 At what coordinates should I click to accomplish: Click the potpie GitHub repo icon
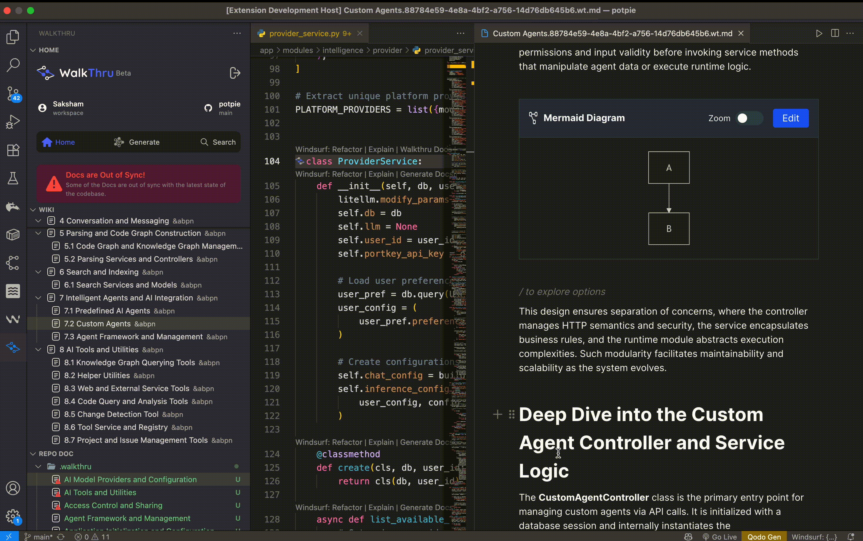pyautogui.click(x=208, y=108)
